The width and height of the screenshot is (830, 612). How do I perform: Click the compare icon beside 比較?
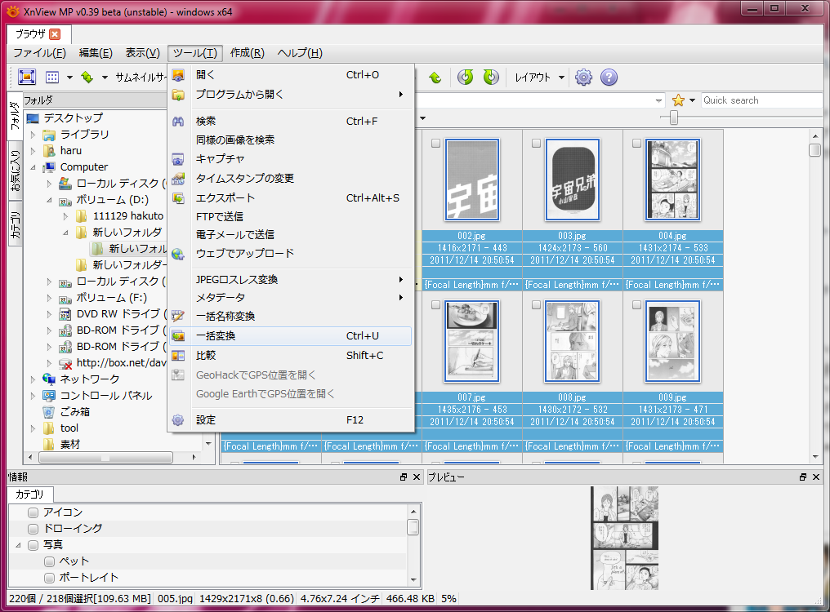178,356
